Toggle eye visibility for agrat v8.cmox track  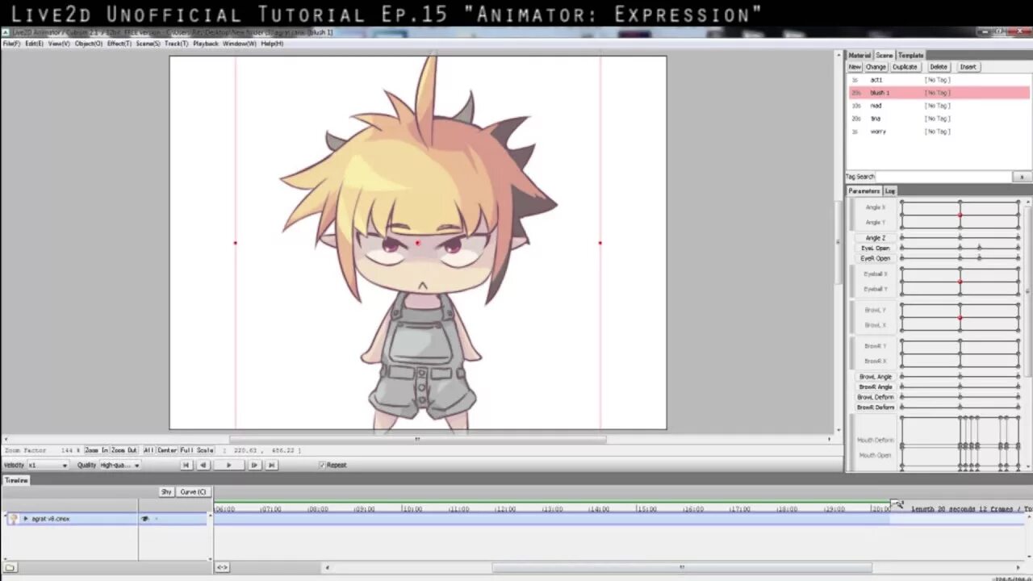pos(145,519)
